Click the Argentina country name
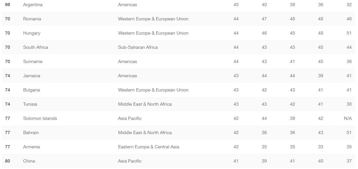Screen dimensions: 358x169 coord(33,5)
